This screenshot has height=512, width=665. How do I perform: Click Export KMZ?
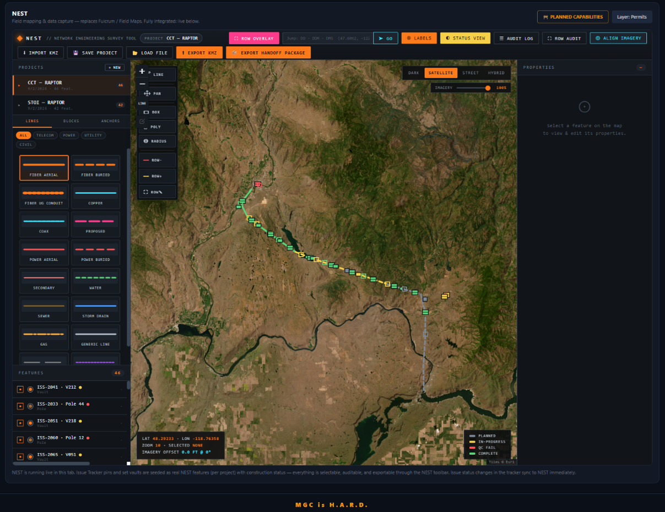199,53
